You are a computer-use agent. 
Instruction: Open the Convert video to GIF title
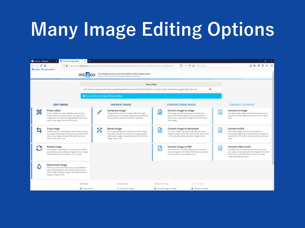[x=239, y=147]
